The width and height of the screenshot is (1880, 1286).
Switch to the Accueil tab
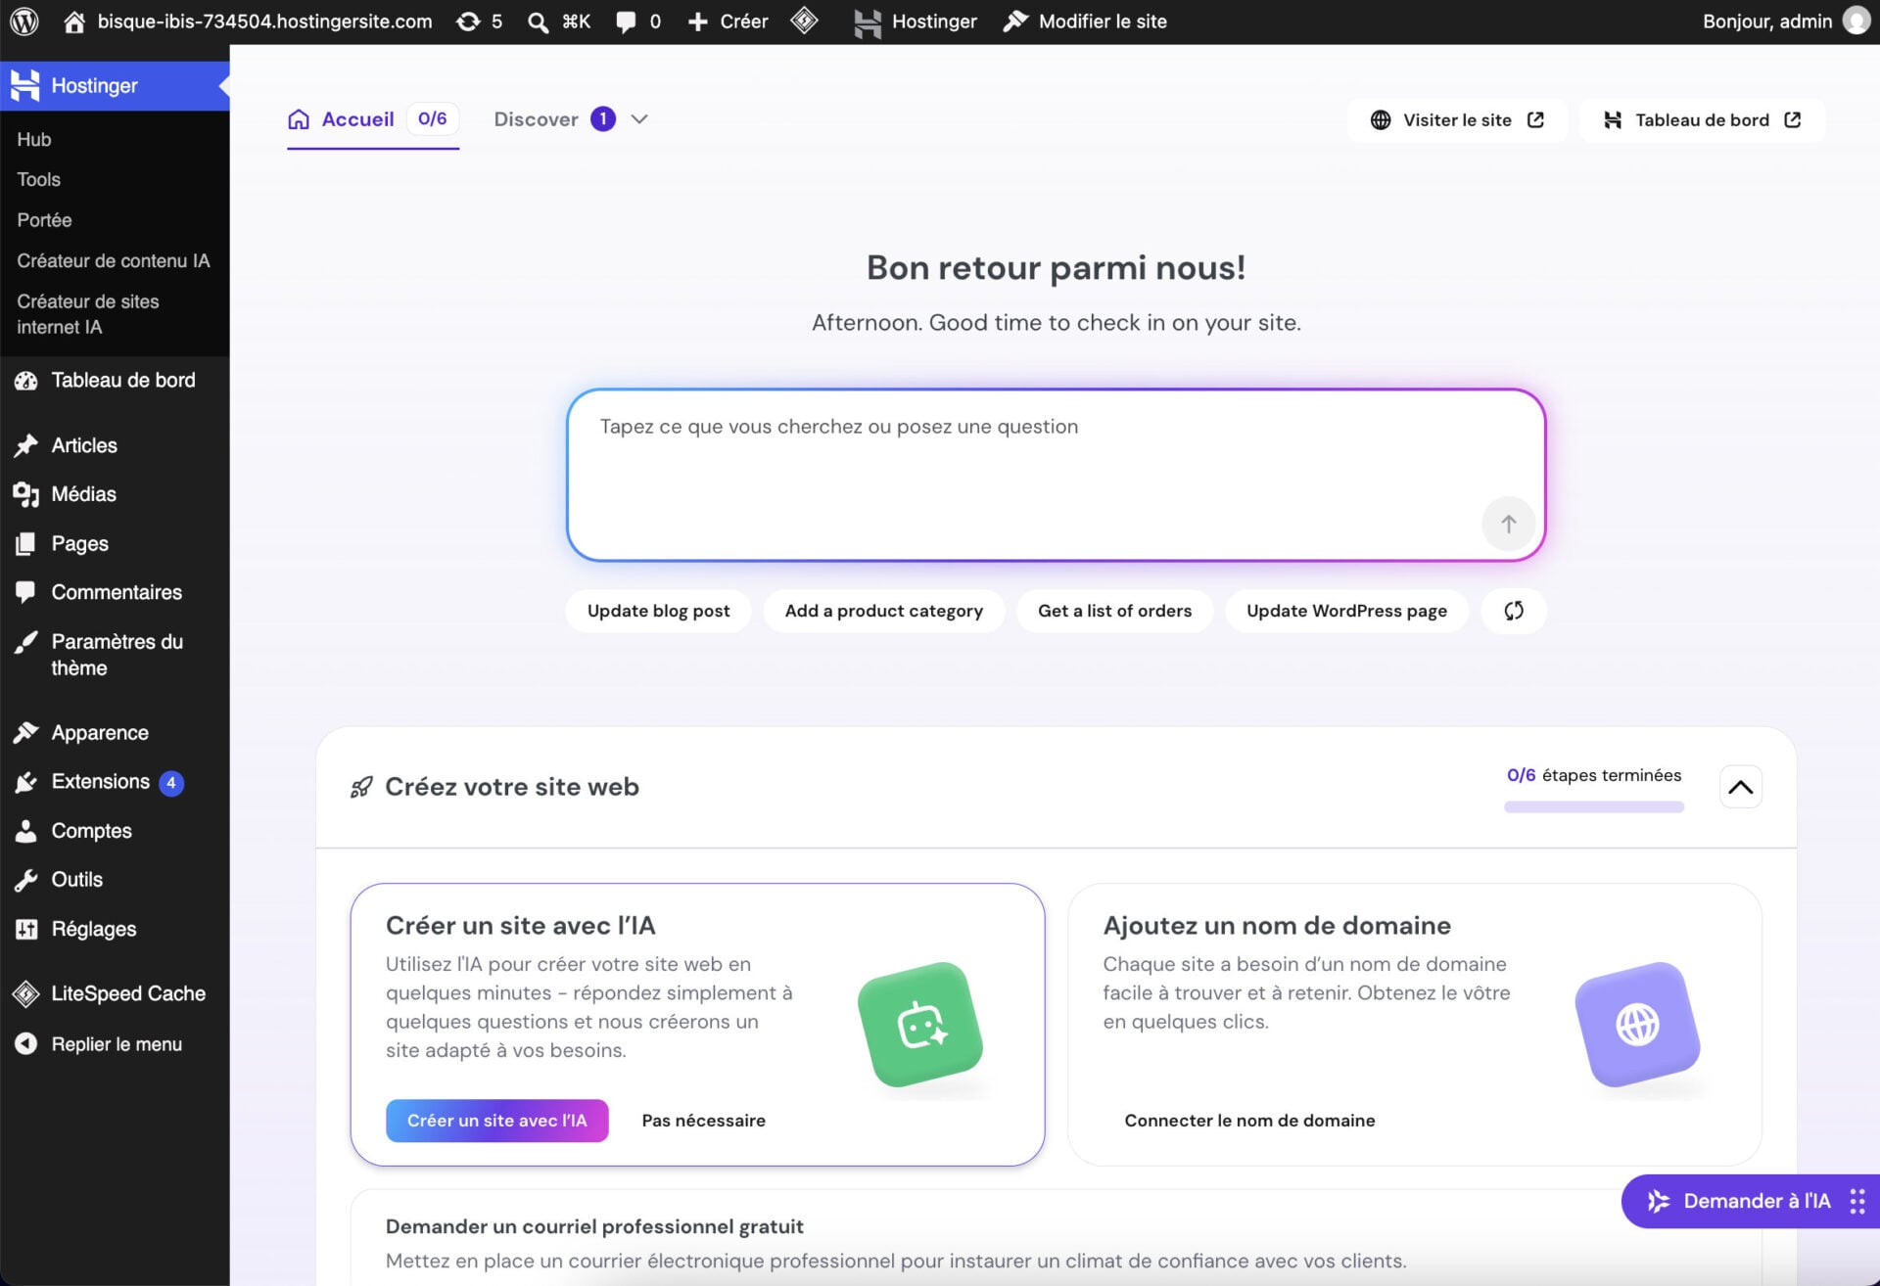pos(373,119)
